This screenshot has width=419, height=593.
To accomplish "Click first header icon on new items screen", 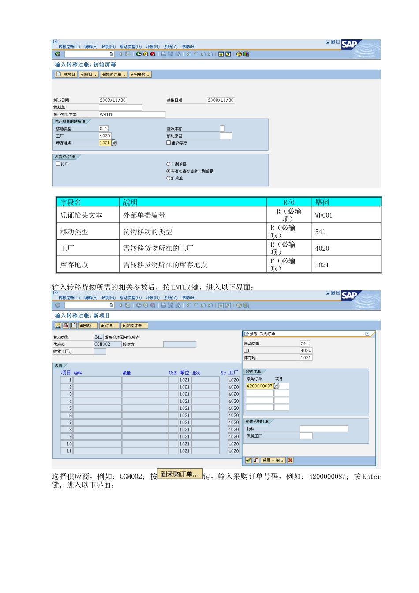I will (58, 325).
